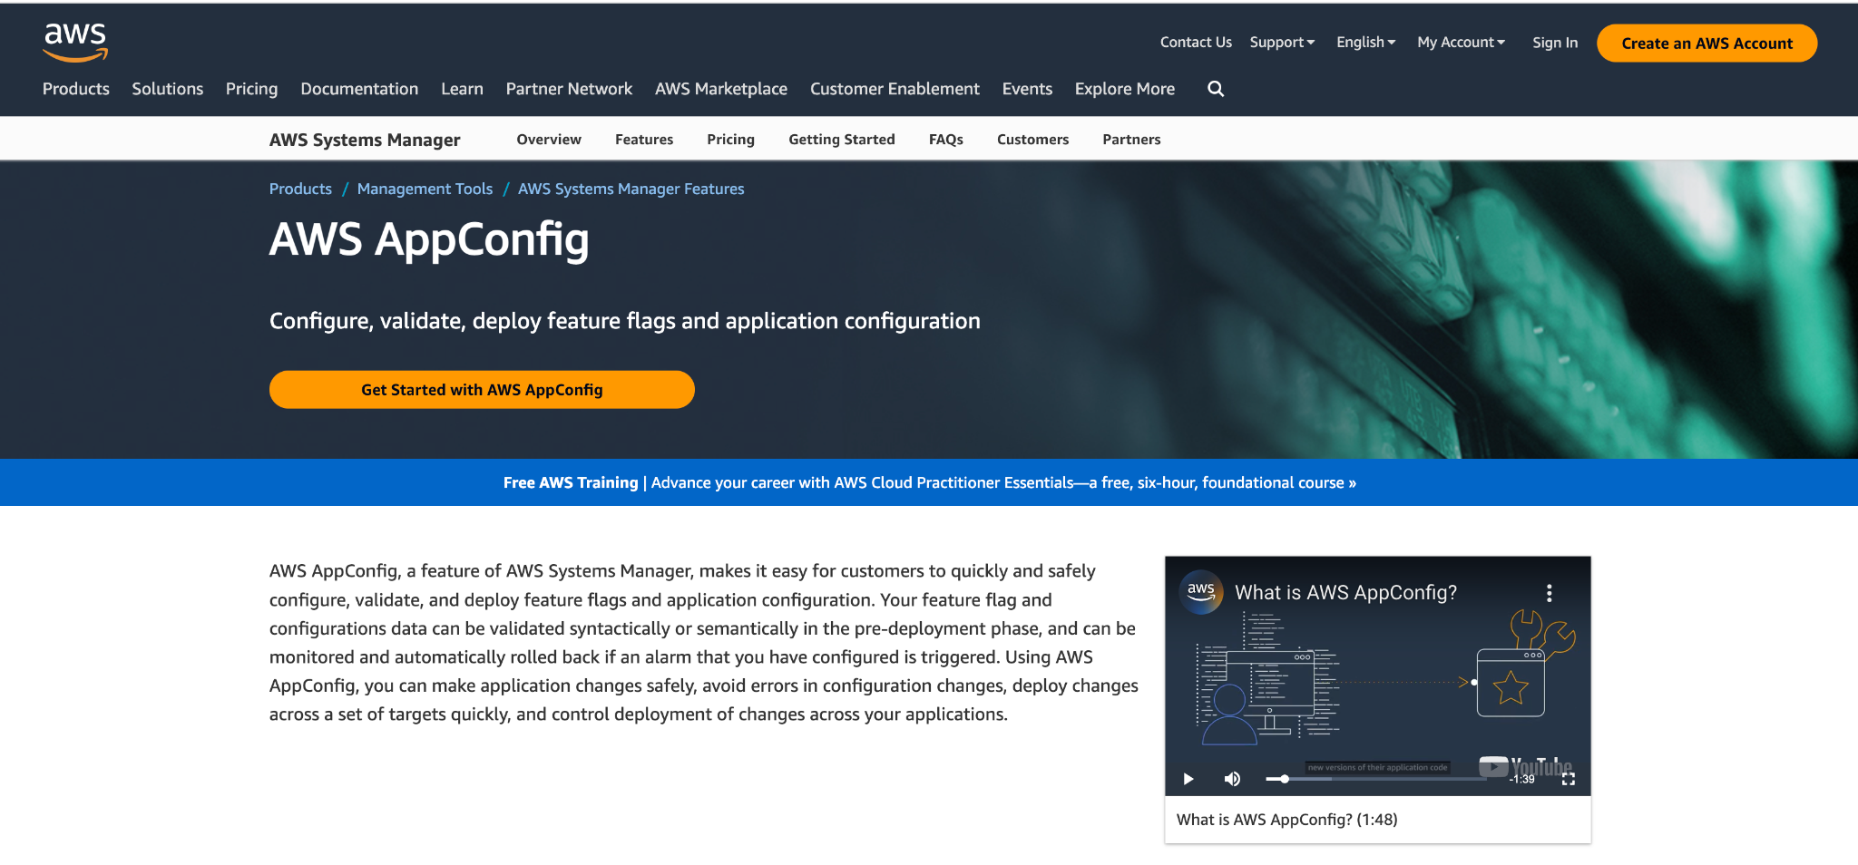Image resolution: width=1858 pixels, height=865 pixels.
Task: Play the What is AWS AppConfig video
Action: [1188, 779]
